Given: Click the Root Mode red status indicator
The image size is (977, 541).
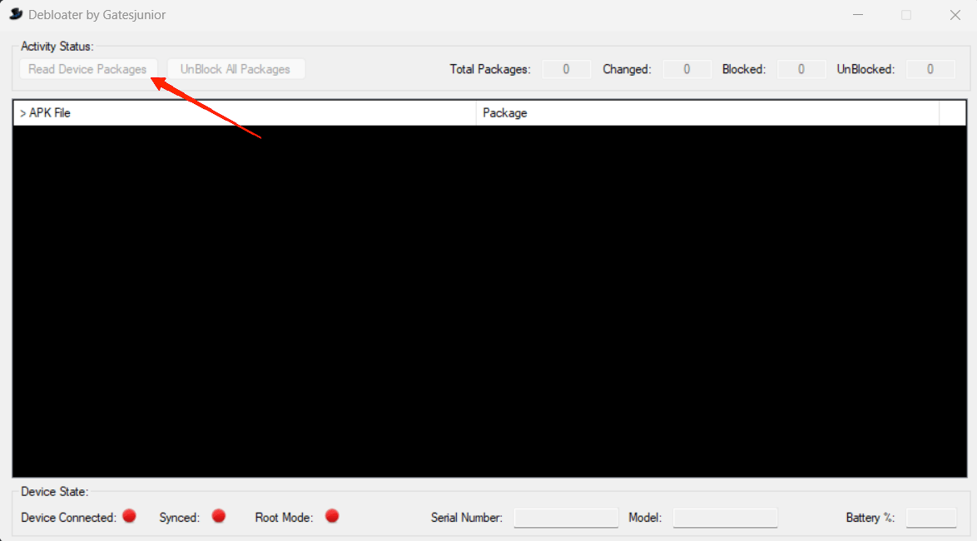Looking at the screenshot, I should click(332, 516).
